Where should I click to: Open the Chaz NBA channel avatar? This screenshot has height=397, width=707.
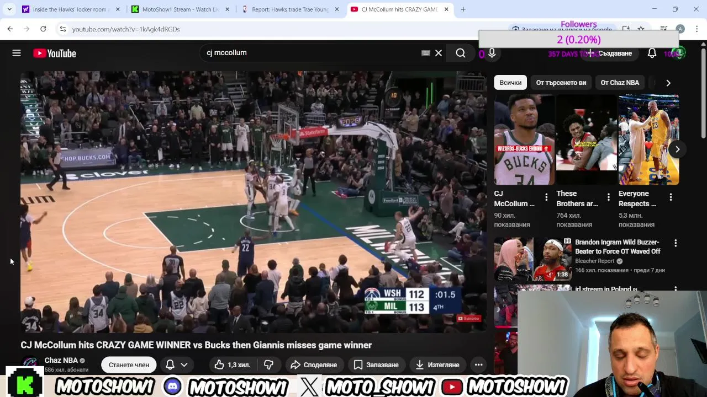point(30,364)
